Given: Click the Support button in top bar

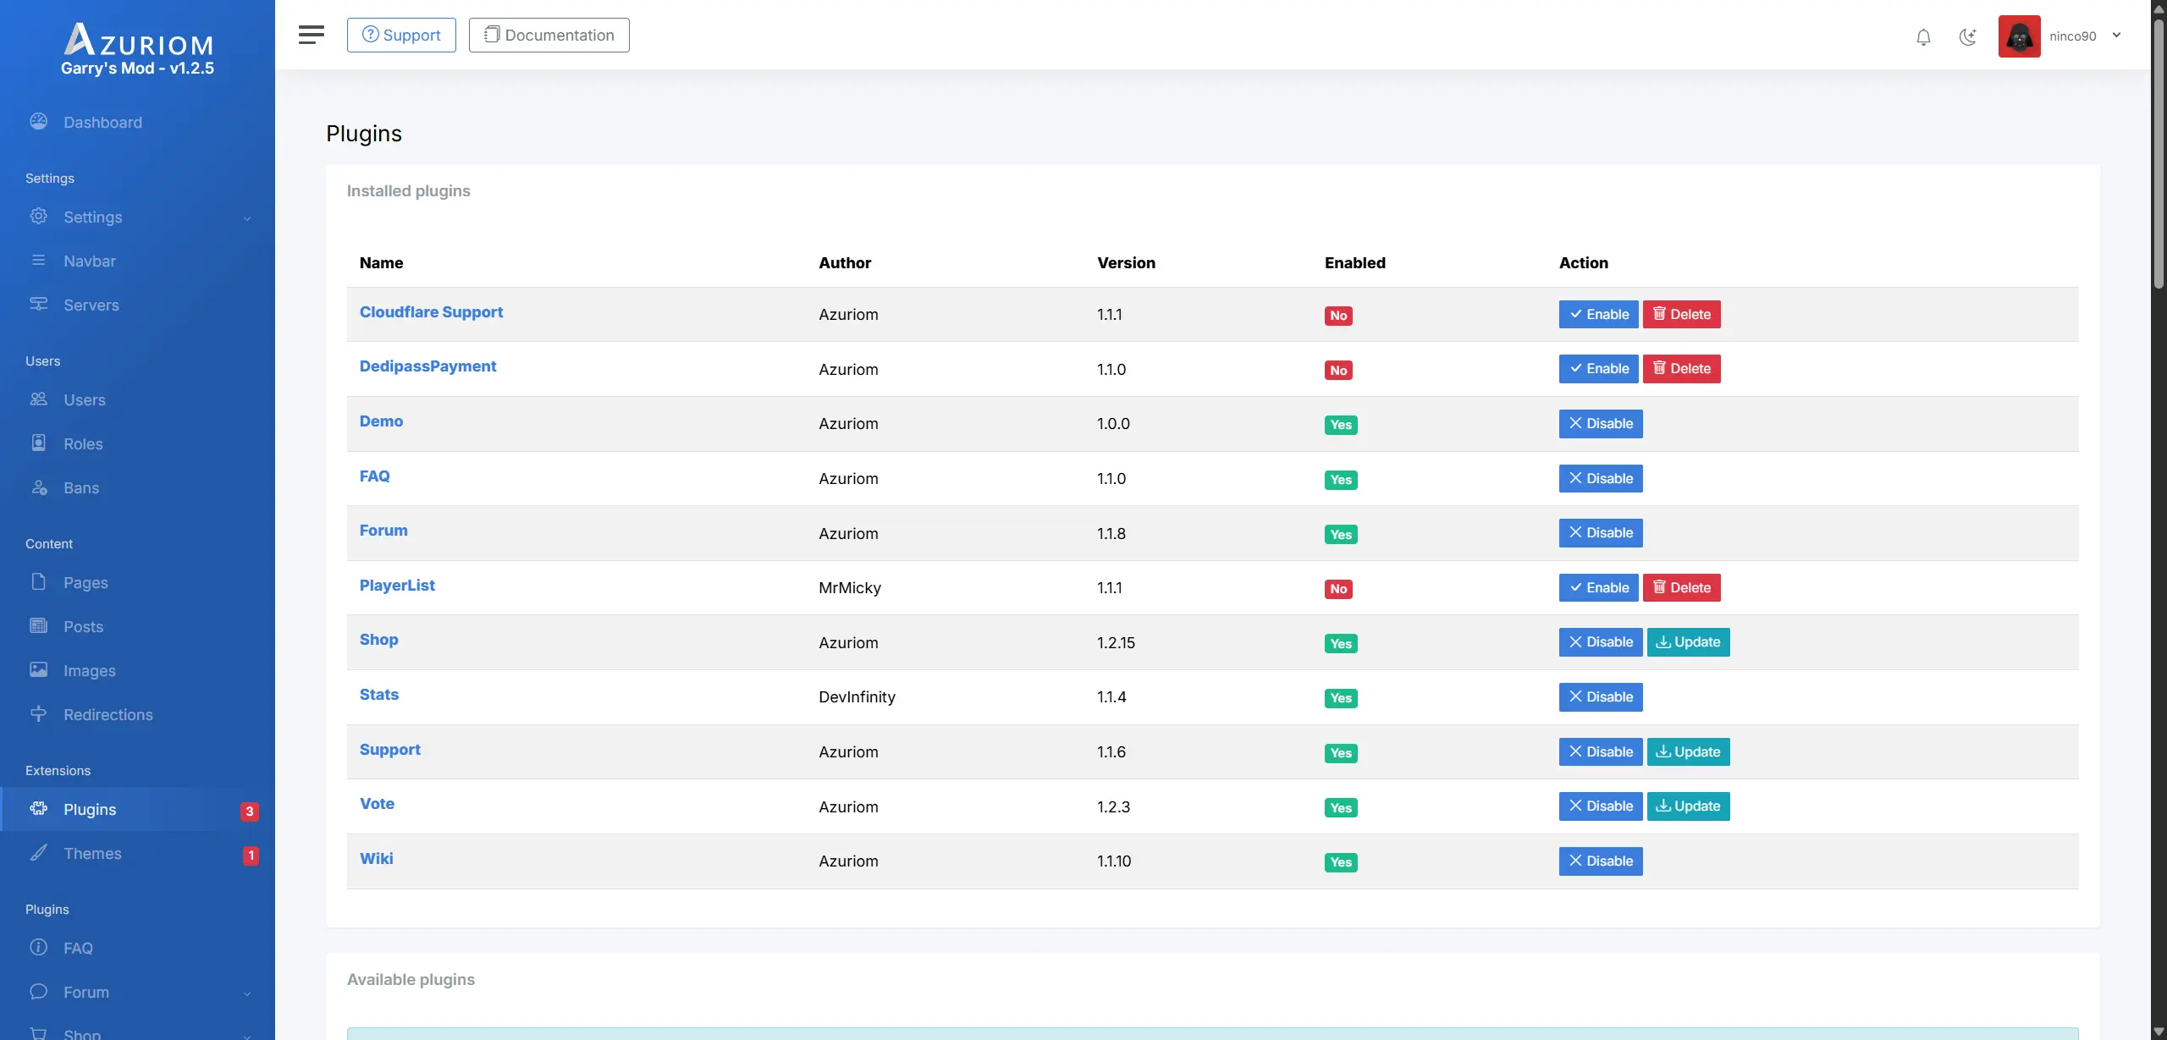Looking at the screenshot, I should [401, 35].
